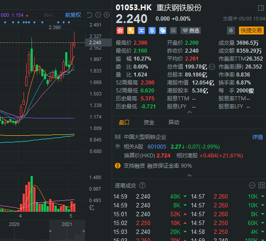Click the 52周最高 2.390 value
Screen dimensions: 266x241
148,83
